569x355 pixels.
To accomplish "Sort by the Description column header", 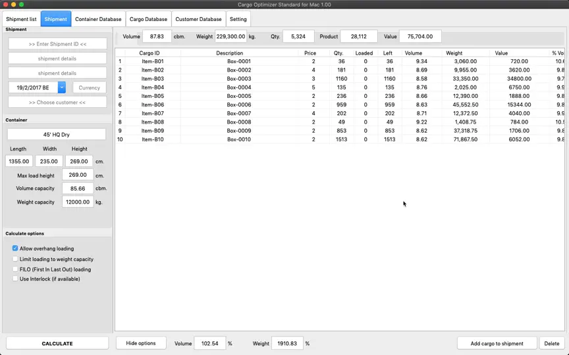I will click(x=229, y=53).
